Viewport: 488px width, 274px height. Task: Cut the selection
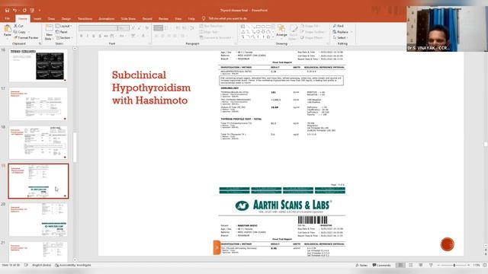18,26
